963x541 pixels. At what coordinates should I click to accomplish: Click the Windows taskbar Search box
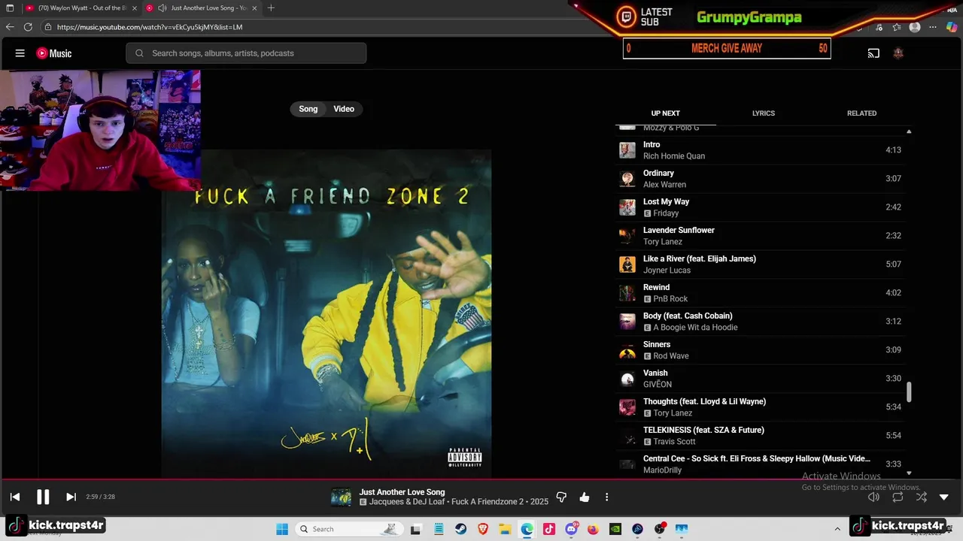(x=349, y=529)
